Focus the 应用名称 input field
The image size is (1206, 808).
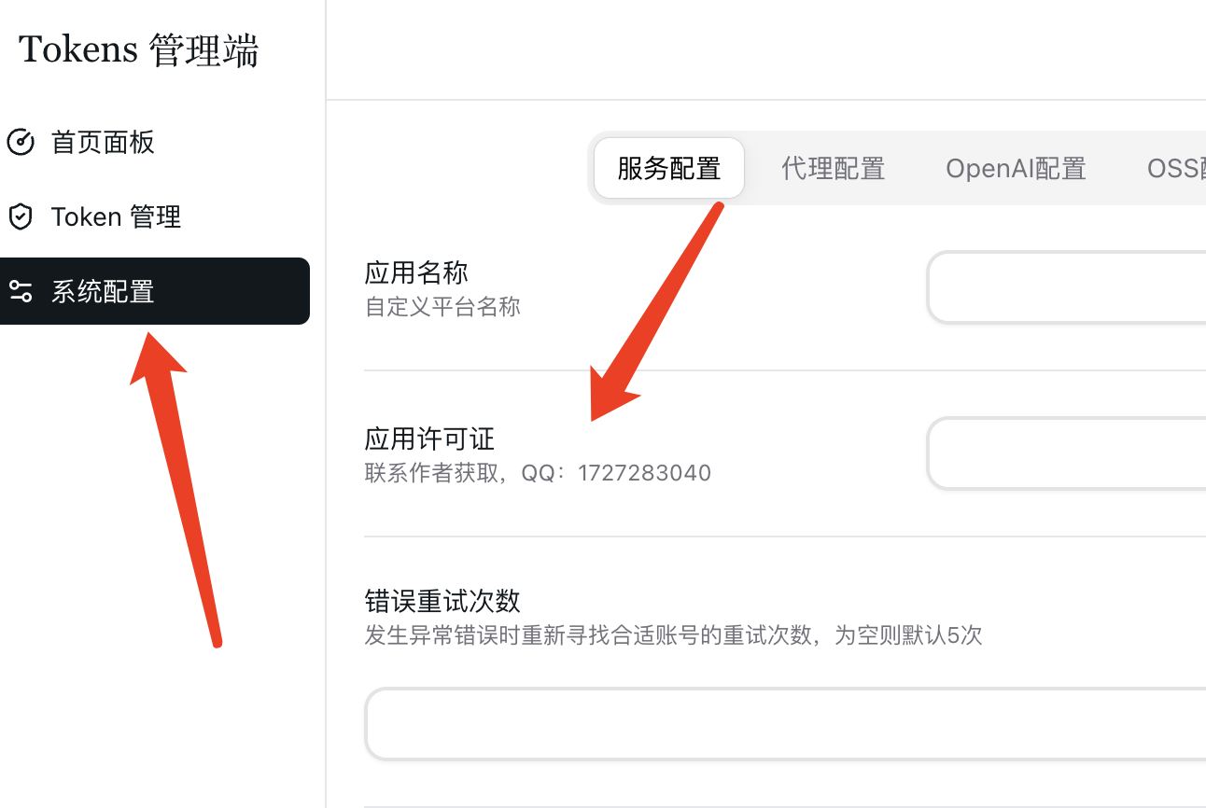click(x=1067, y=287)
